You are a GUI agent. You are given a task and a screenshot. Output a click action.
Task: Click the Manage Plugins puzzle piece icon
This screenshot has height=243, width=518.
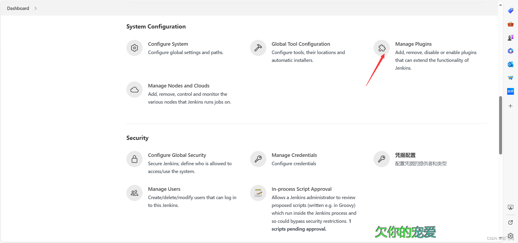click(382, 48)
